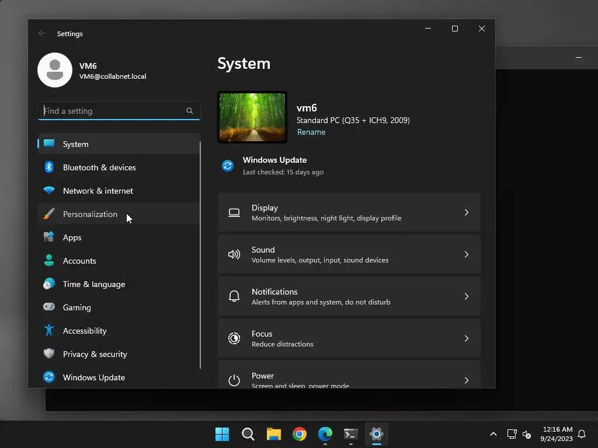Click the Privacy & security shield icon
Viewport: 598px width, 448px height.
(x=49, y=353)
